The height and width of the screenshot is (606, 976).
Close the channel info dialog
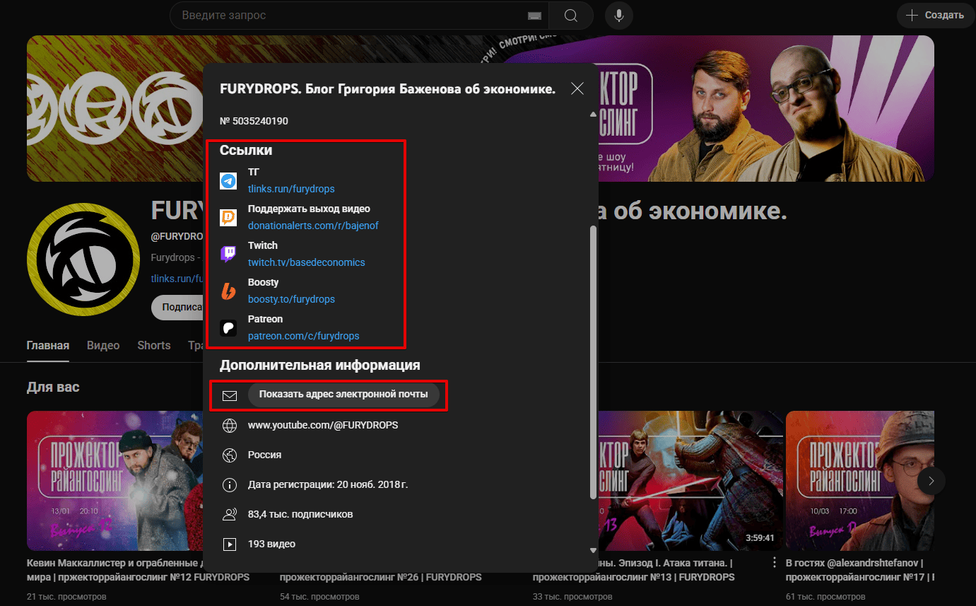577,88
